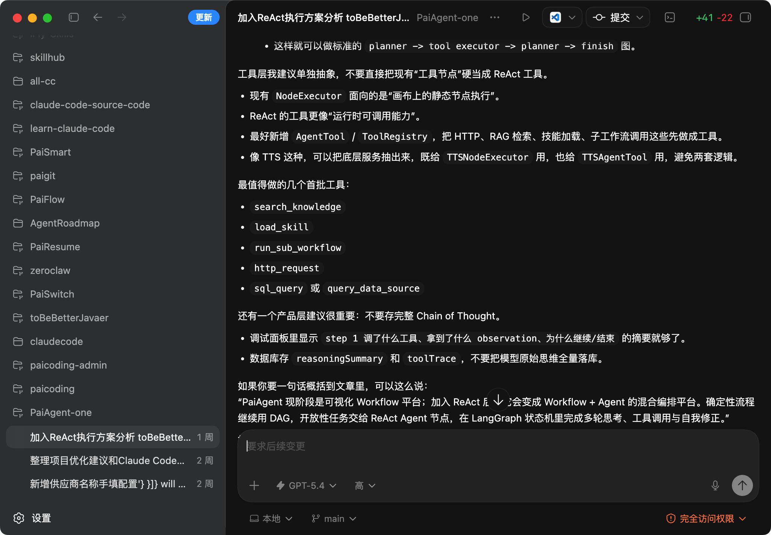Toggle the right side panel icon
The image size is (771, 535).
tap(745, 17)
